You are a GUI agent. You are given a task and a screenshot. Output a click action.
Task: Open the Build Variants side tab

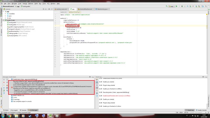(x=1, y=92)
